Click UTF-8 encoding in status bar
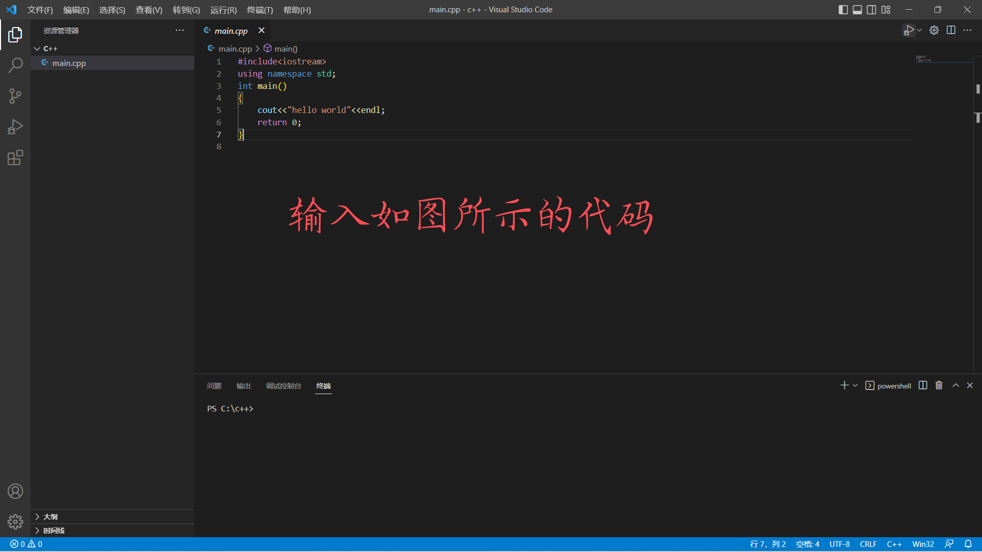Screen dimensions: 982x552 (x=839, y=544)
